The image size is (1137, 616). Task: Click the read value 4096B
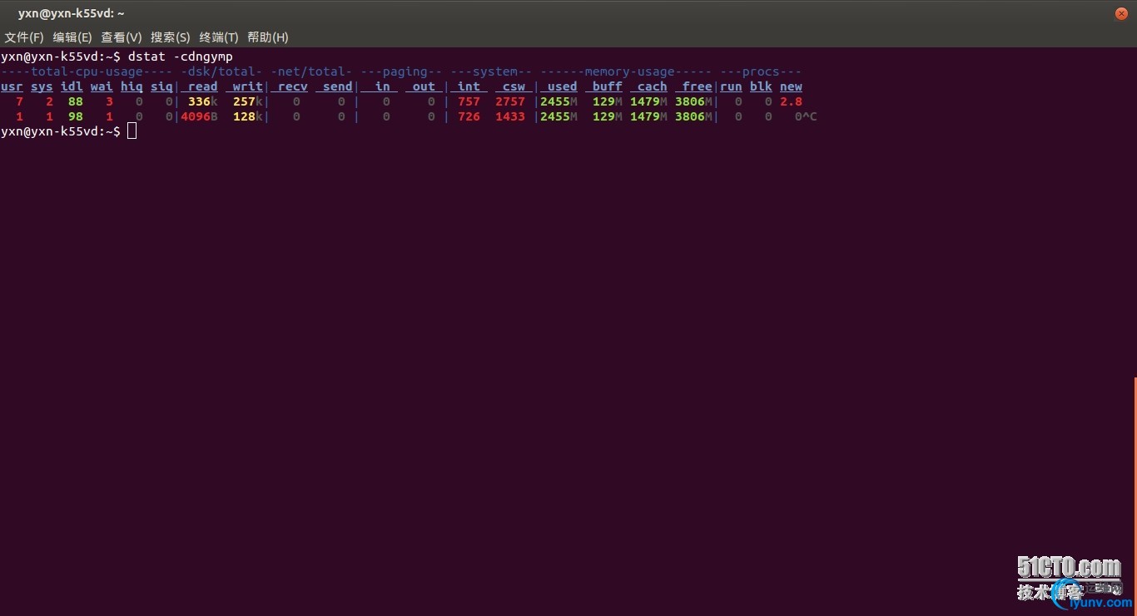point(199,116)
